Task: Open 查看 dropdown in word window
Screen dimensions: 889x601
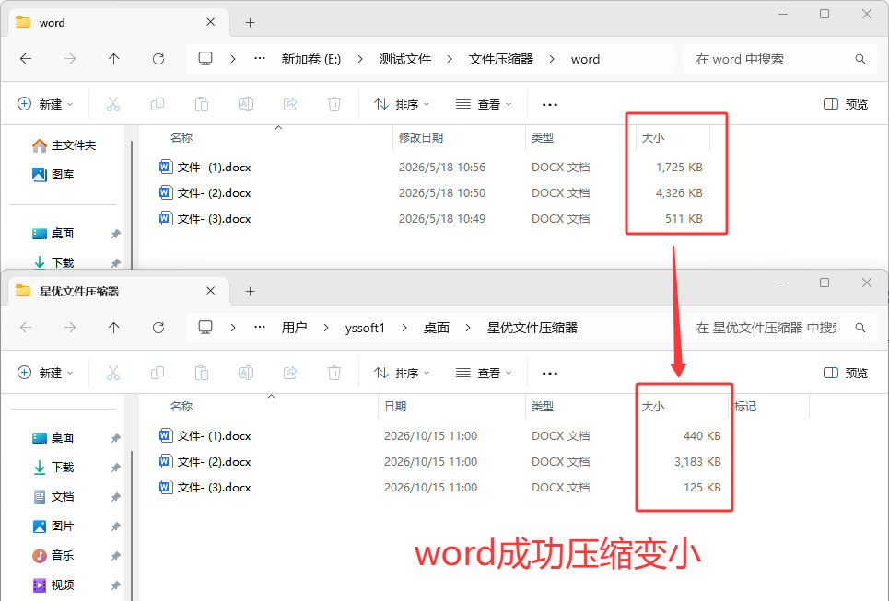Action: (x=484, y=104)
